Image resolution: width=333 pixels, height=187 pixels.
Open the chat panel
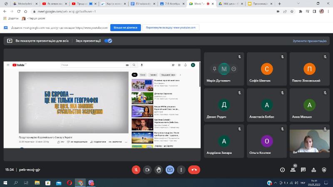(x=303, y=170)
